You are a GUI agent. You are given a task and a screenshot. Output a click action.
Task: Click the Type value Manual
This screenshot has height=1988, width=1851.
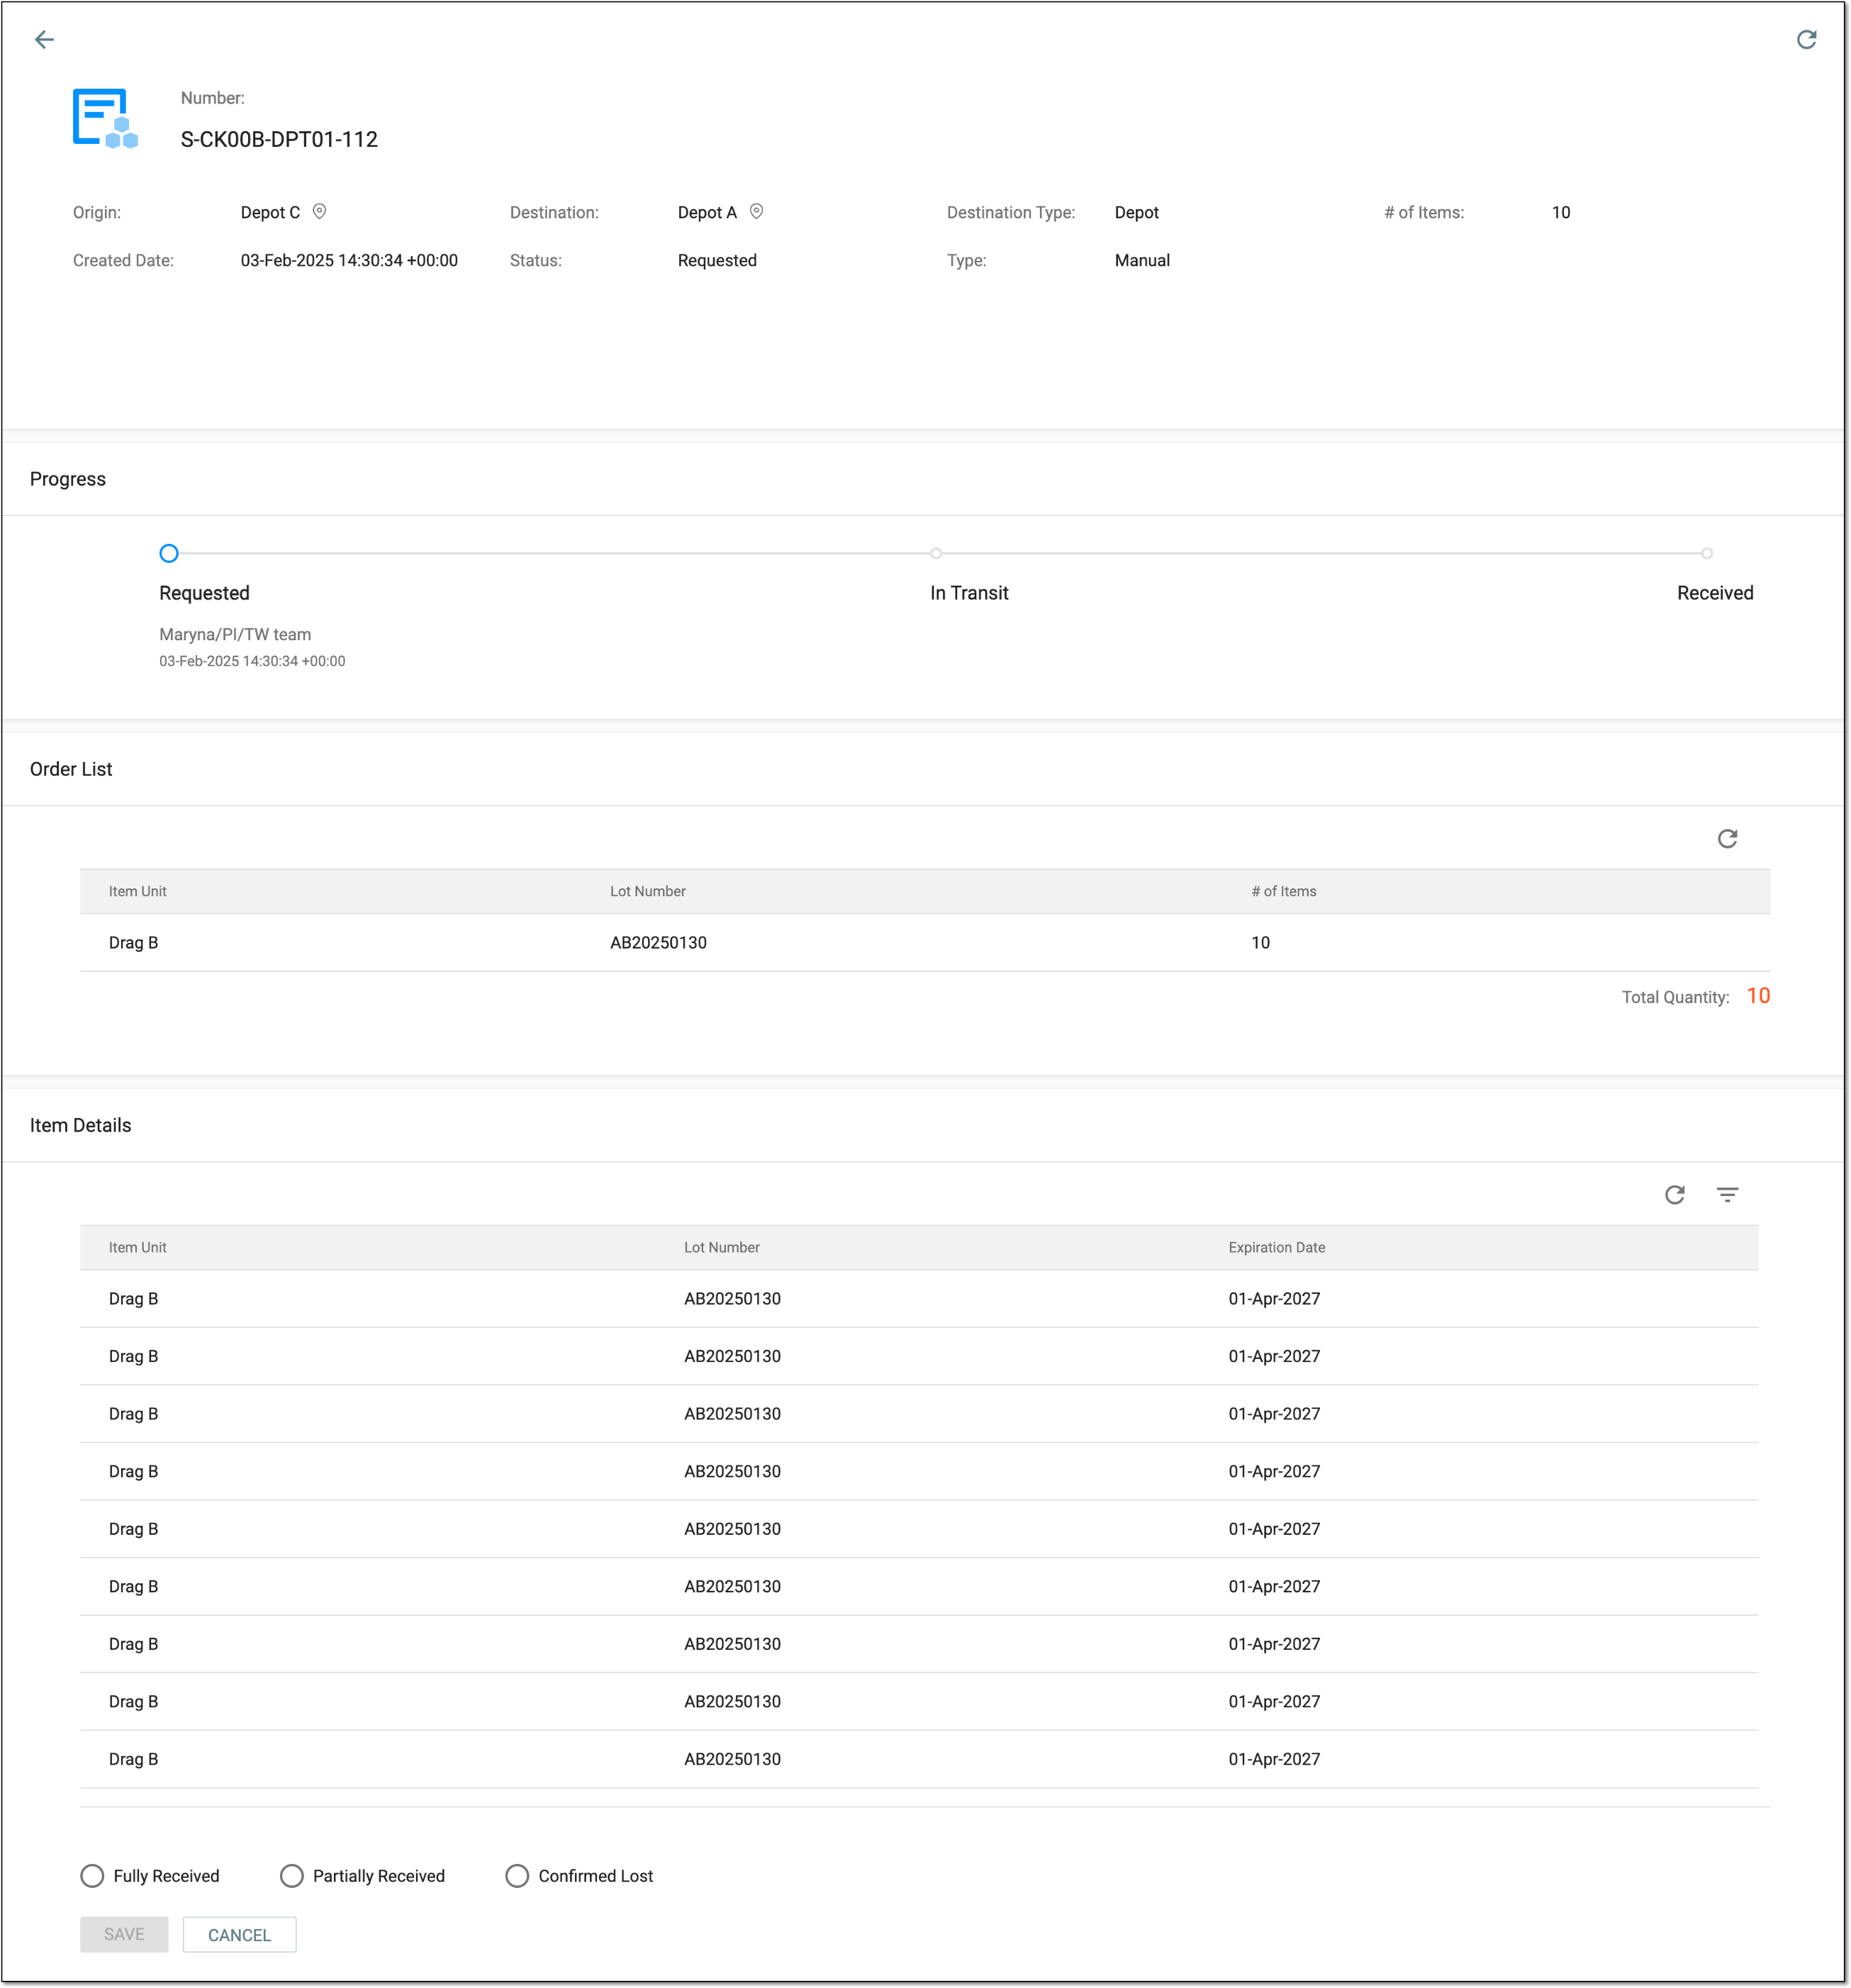[1142, 260]
